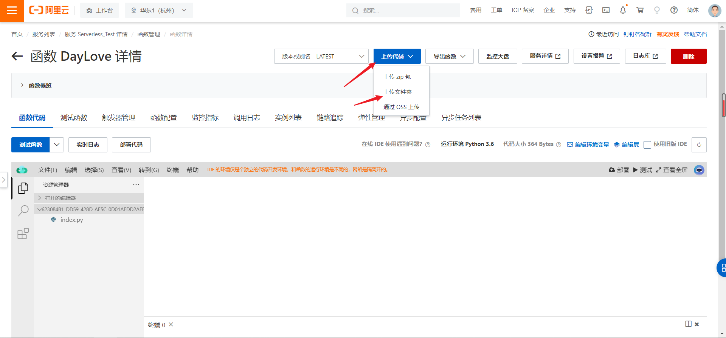The width and height of the screenshot is (726, 338).
Task: Open the IDE extensions icon
Action: tap(23, 234)
